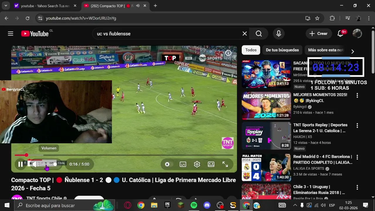View site information icon in address bar
The height and width of the screenshot is (211, 375).
coord(40,18)
